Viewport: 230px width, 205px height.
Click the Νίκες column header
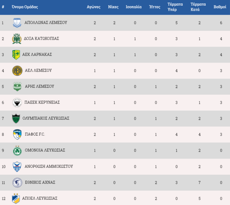[x=113, y=7]
